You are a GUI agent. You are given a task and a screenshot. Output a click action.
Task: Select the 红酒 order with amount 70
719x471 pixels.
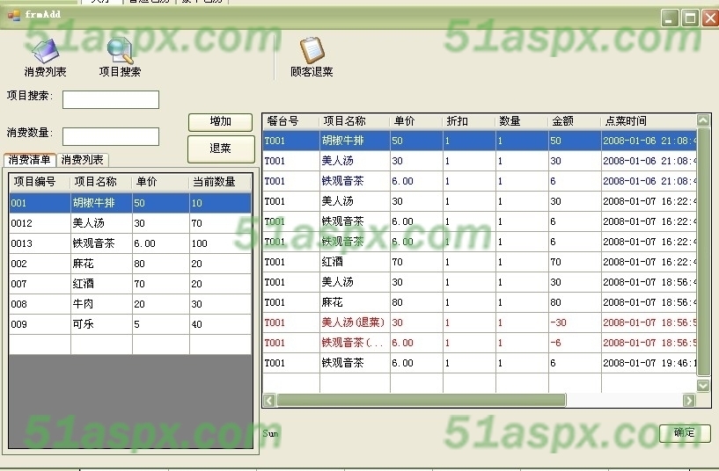(480, 262)
